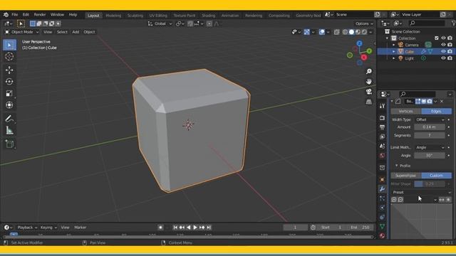Open Global transform orientation dropdown
Screen dimensions: 456x256
point(160,23)
